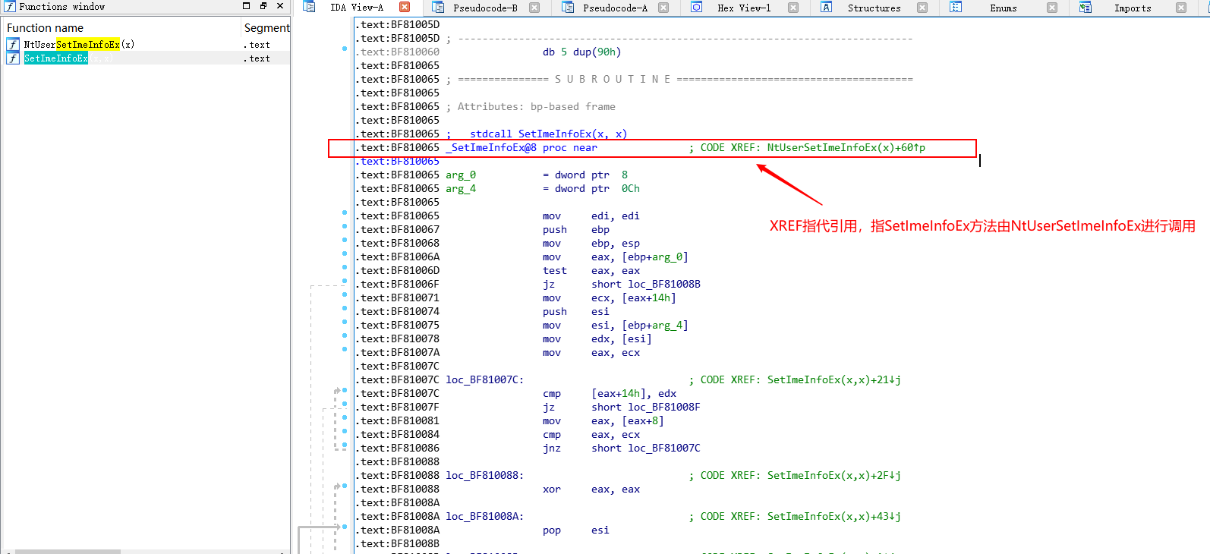The image size is (1210, 554).
Task: Open the Hex View-1 tab
Action: (743, 8)
